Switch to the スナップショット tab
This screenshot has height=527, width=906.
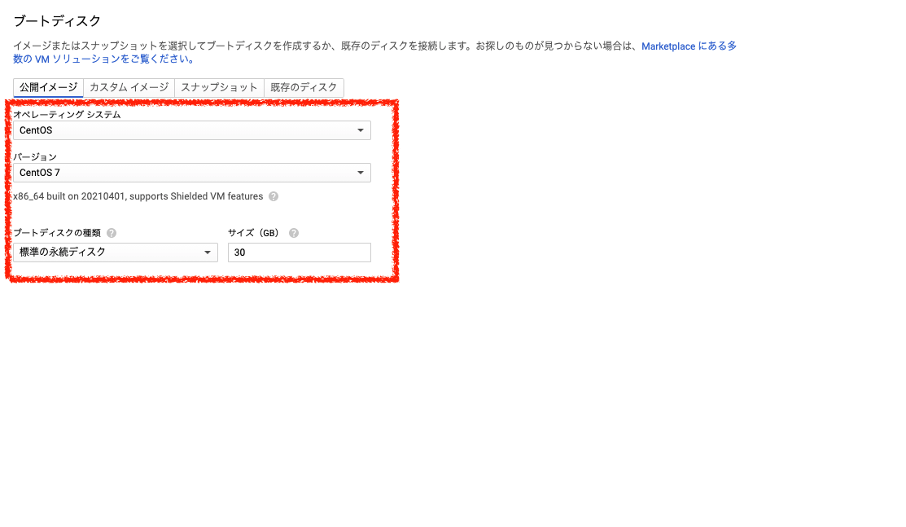click(217, 87)
